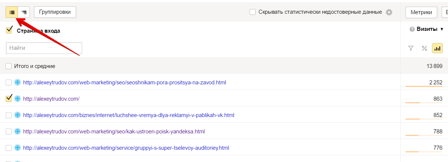Click the Найти search field
Screen dimensions: 448x162
coord(44,48)
